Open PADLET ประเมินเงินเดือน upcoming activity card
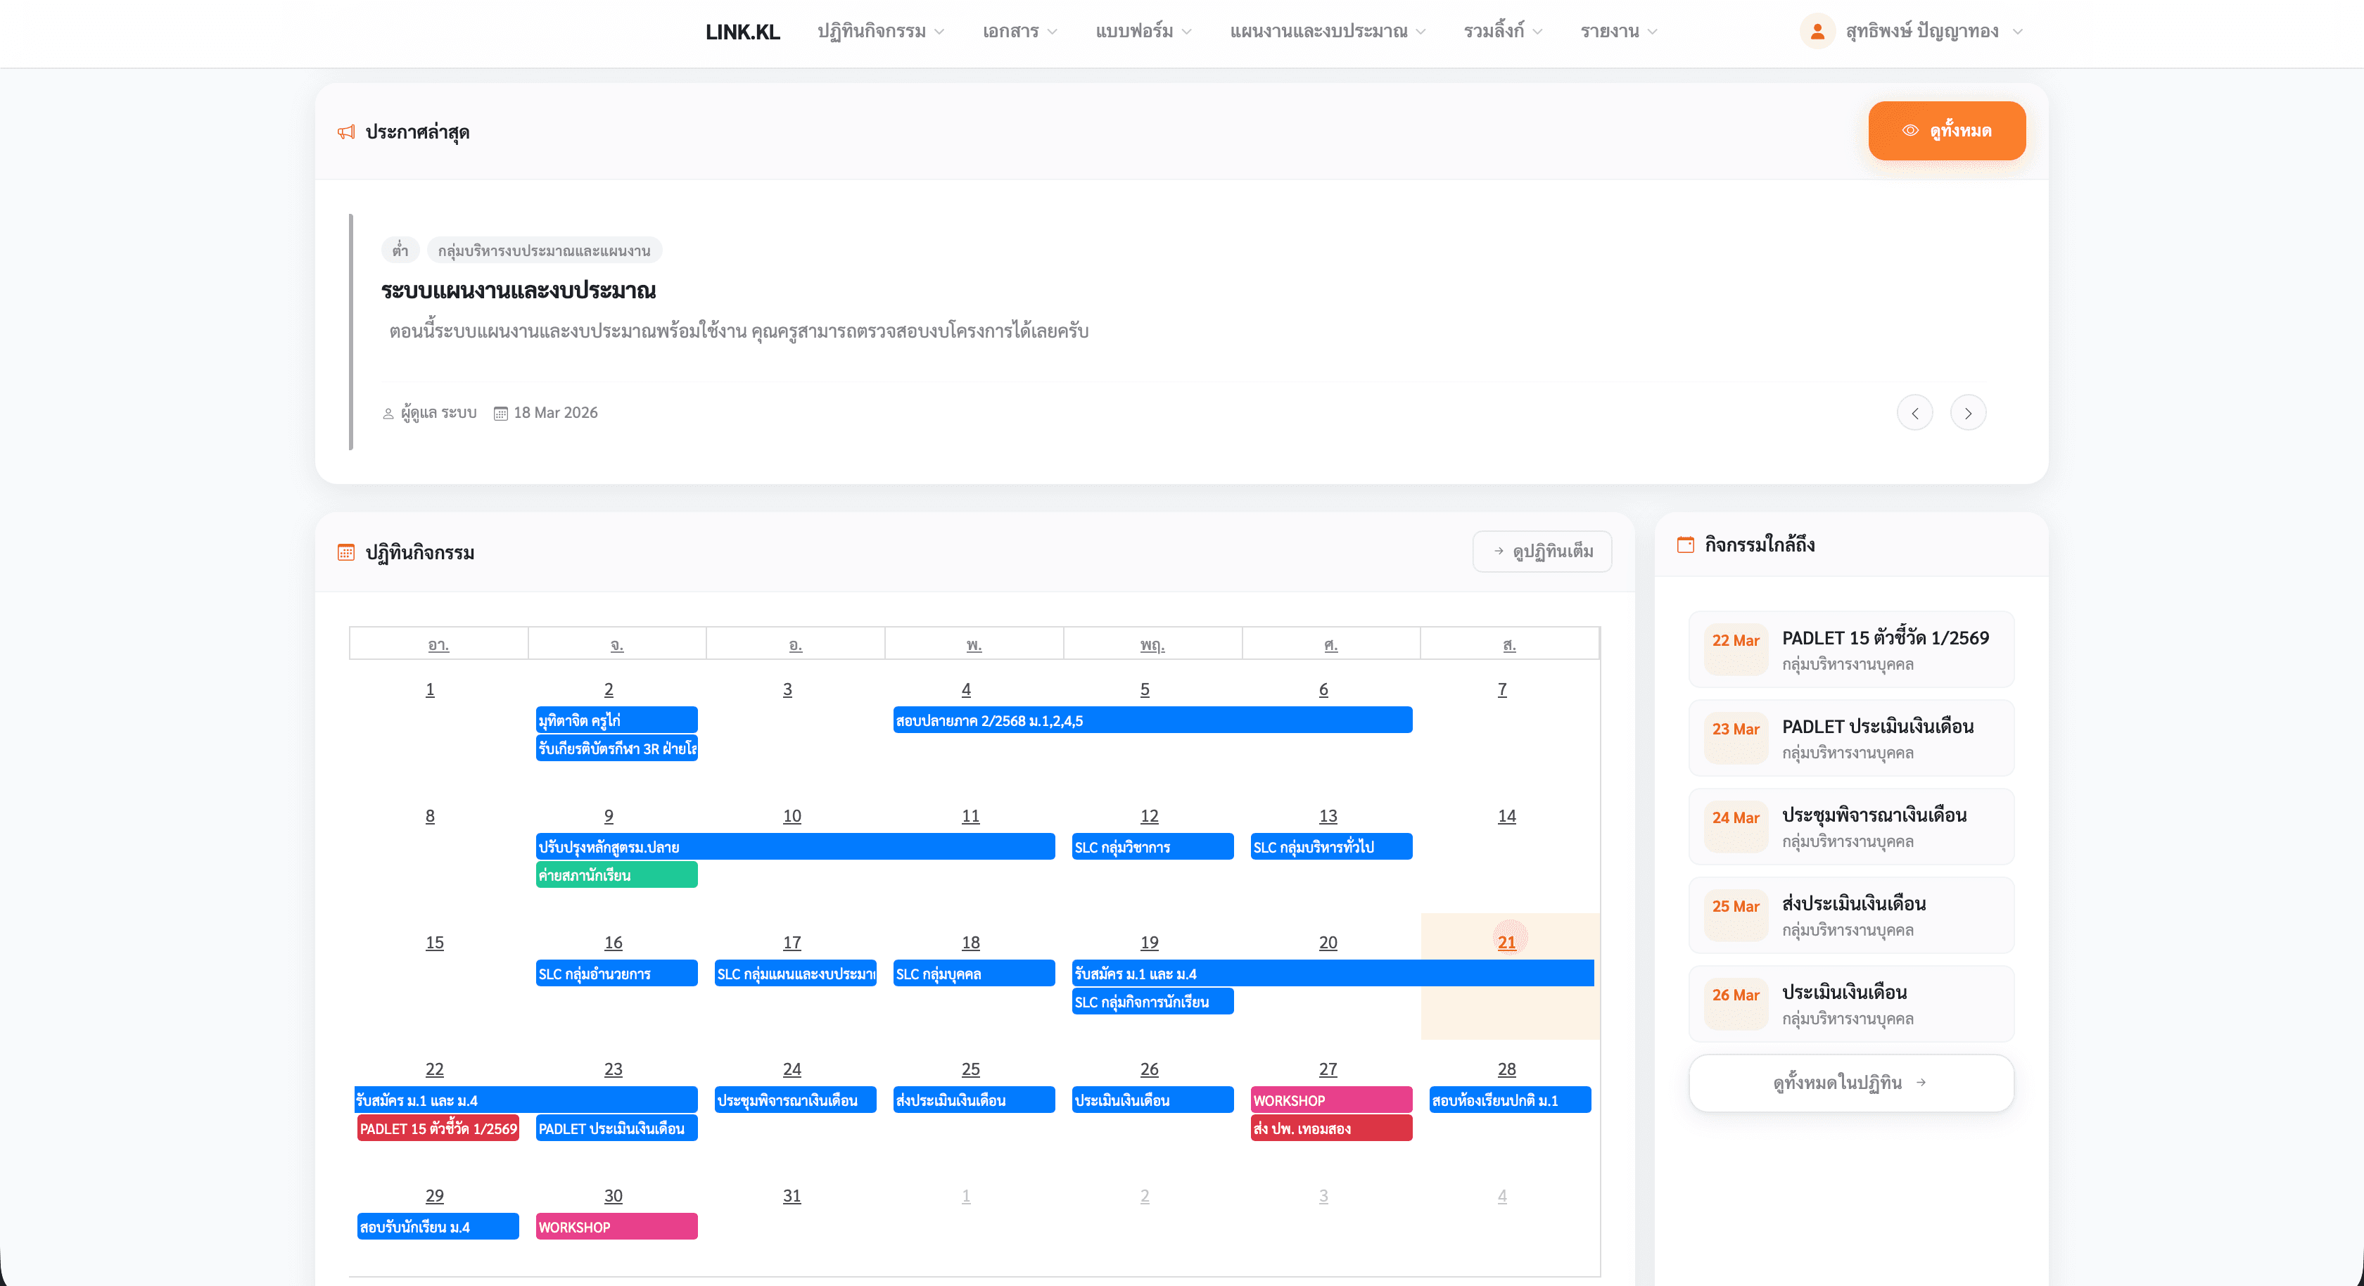The image size is (2364, 1286). [1850, 738]
